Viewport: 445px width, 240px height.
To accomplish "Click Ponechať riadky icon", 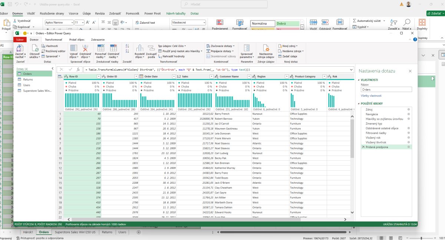I will coord(100,48).
